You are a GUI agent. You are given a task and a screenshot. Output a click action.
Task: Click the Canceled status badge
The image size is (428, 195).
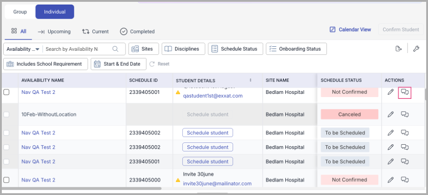pos(350,114)
